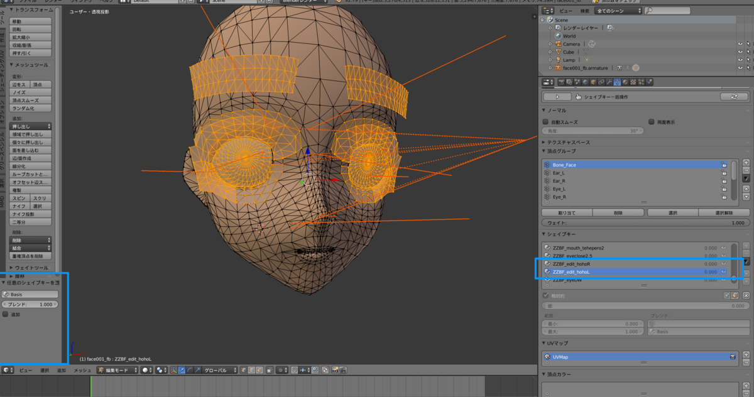
Task: Click the ウェイト slider field
Action: [x=644, y=223]
